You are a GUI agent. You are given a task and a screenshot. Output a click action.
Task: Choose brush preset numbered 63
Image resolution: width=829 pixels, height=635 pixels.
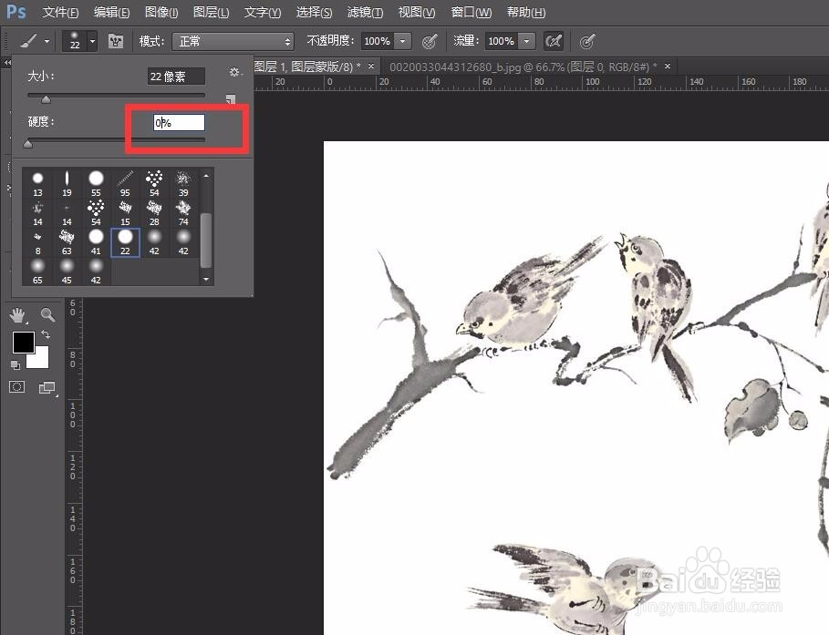tap(67, 242)
